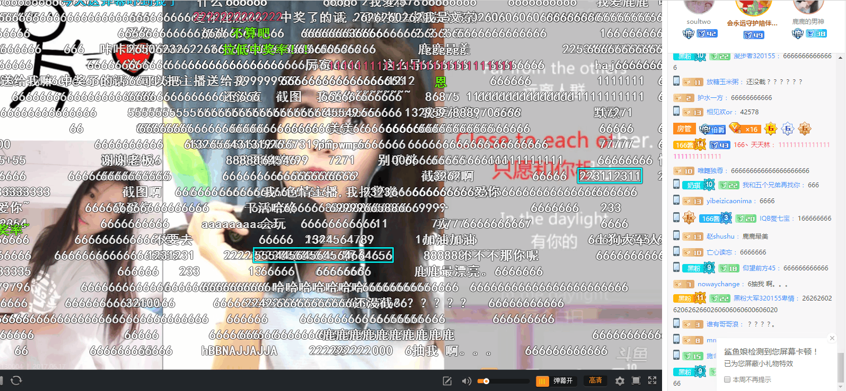This screenshot has width=846, height=391.
Task: Open player settings gear icon
Action: point(620,381)
